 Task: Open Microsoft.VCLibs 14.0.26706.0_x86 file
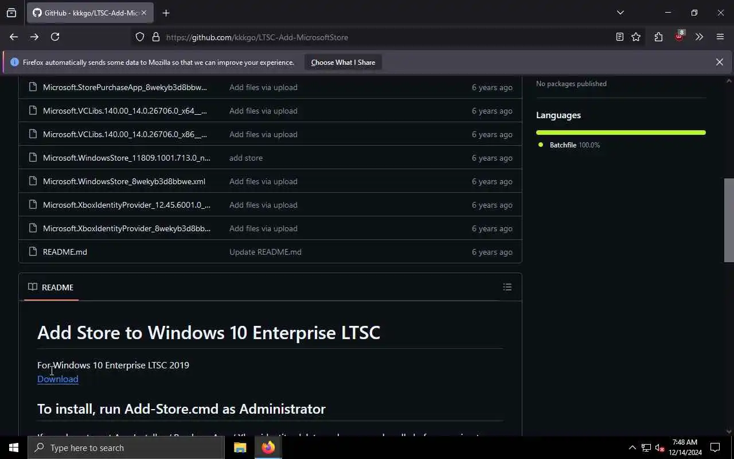(124, 134)
